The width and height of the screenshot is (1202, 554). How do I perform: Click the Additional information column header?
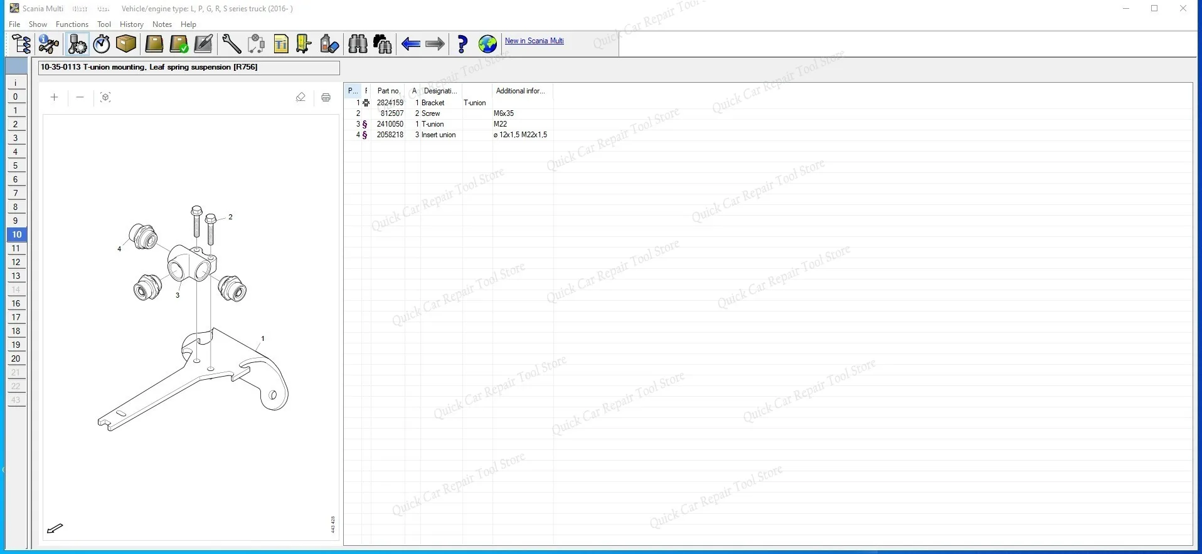coord(522,91)
